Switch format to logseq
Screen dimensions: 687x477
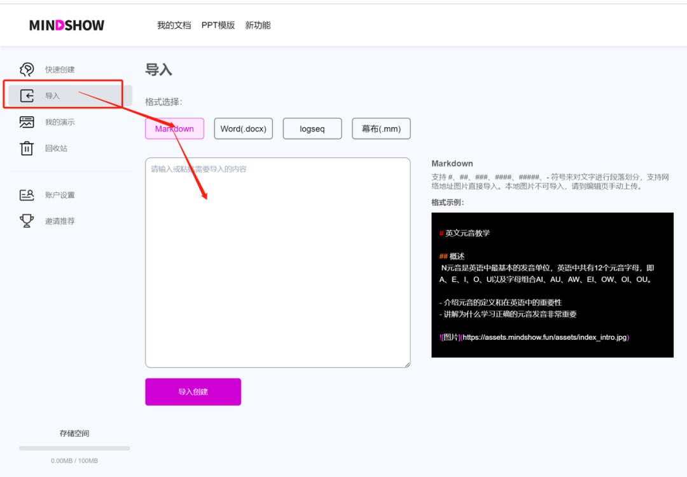[312, 128]
